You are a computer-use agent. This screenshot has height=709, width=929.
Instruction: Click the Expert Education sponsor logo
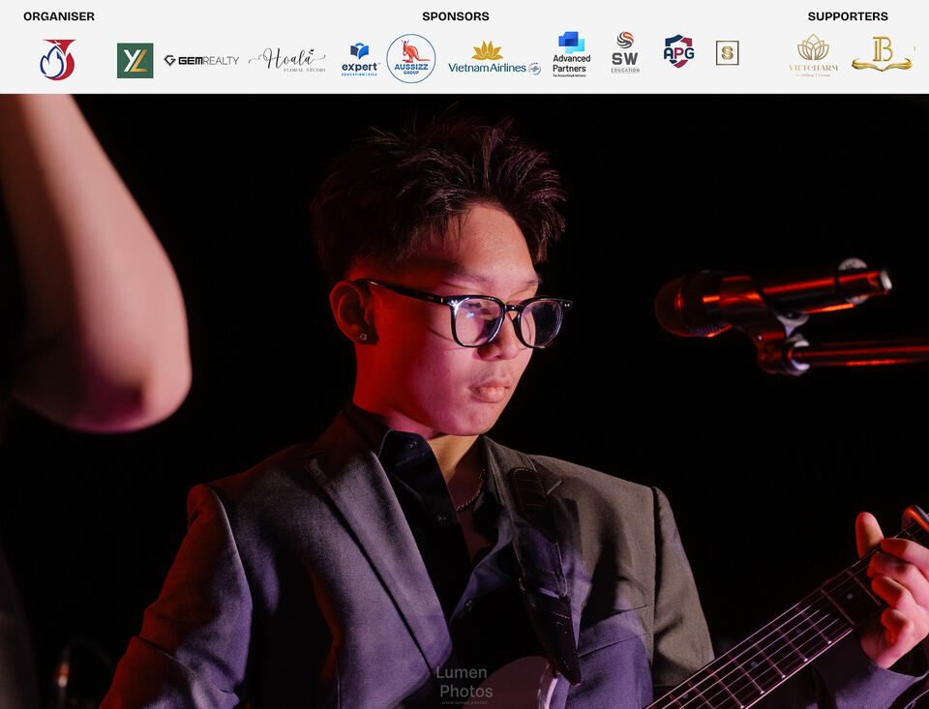tap(360, 59)
